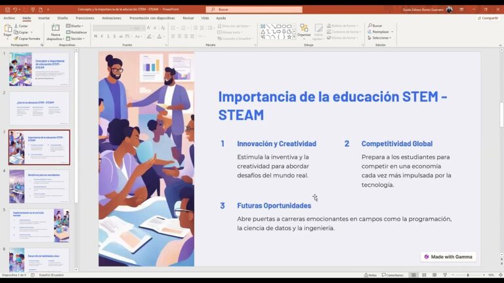
Task: Click the slide title Importancia de la educación
Action: tap(333, 105)
